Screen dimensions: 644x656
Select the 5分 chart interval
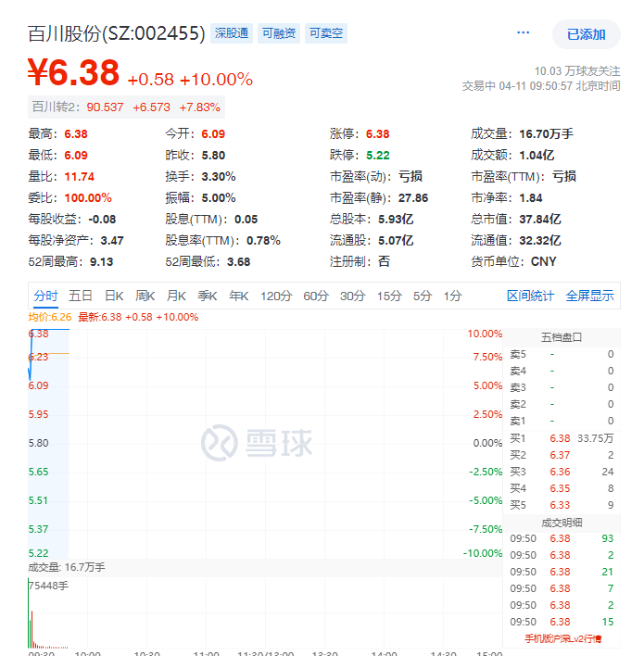423,296
